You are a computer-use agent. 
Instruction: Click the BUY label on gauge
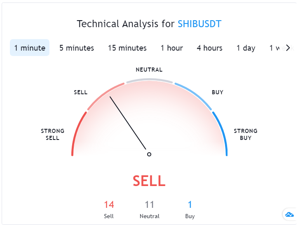pos(218,92)
